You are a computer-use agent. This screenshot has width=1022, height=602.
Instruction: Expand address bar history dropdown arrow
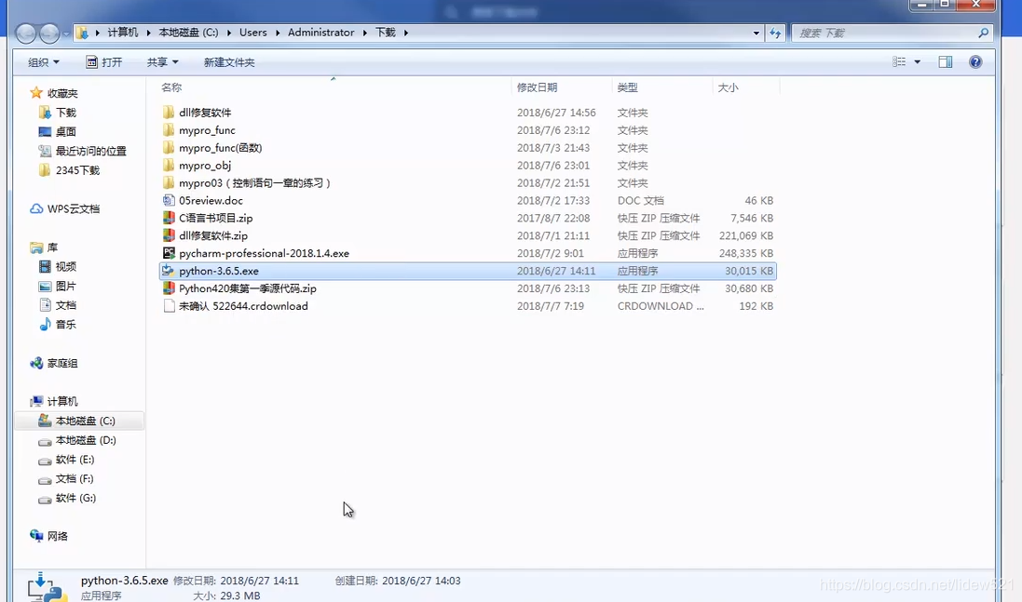756,33
